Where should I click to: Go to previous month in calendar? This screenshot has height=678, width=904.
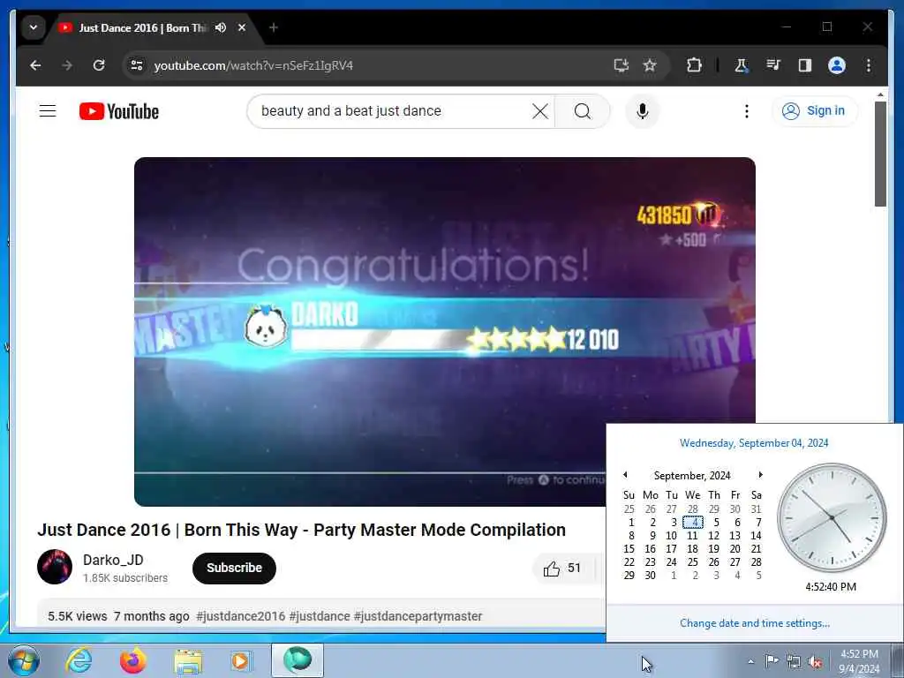[625, 474]
